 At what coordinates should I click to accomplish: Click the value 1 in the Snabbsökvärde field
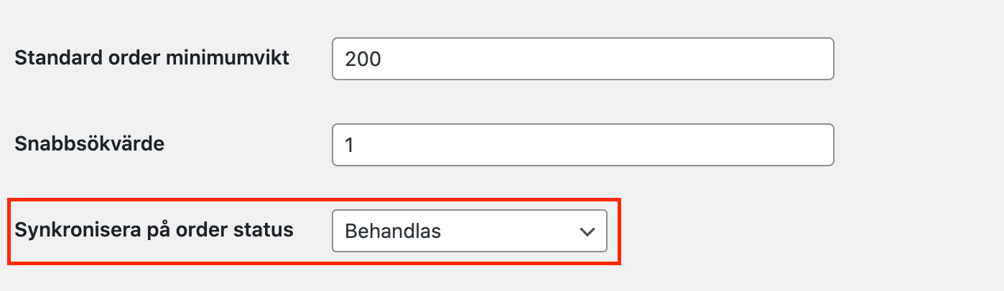point(350,145)
